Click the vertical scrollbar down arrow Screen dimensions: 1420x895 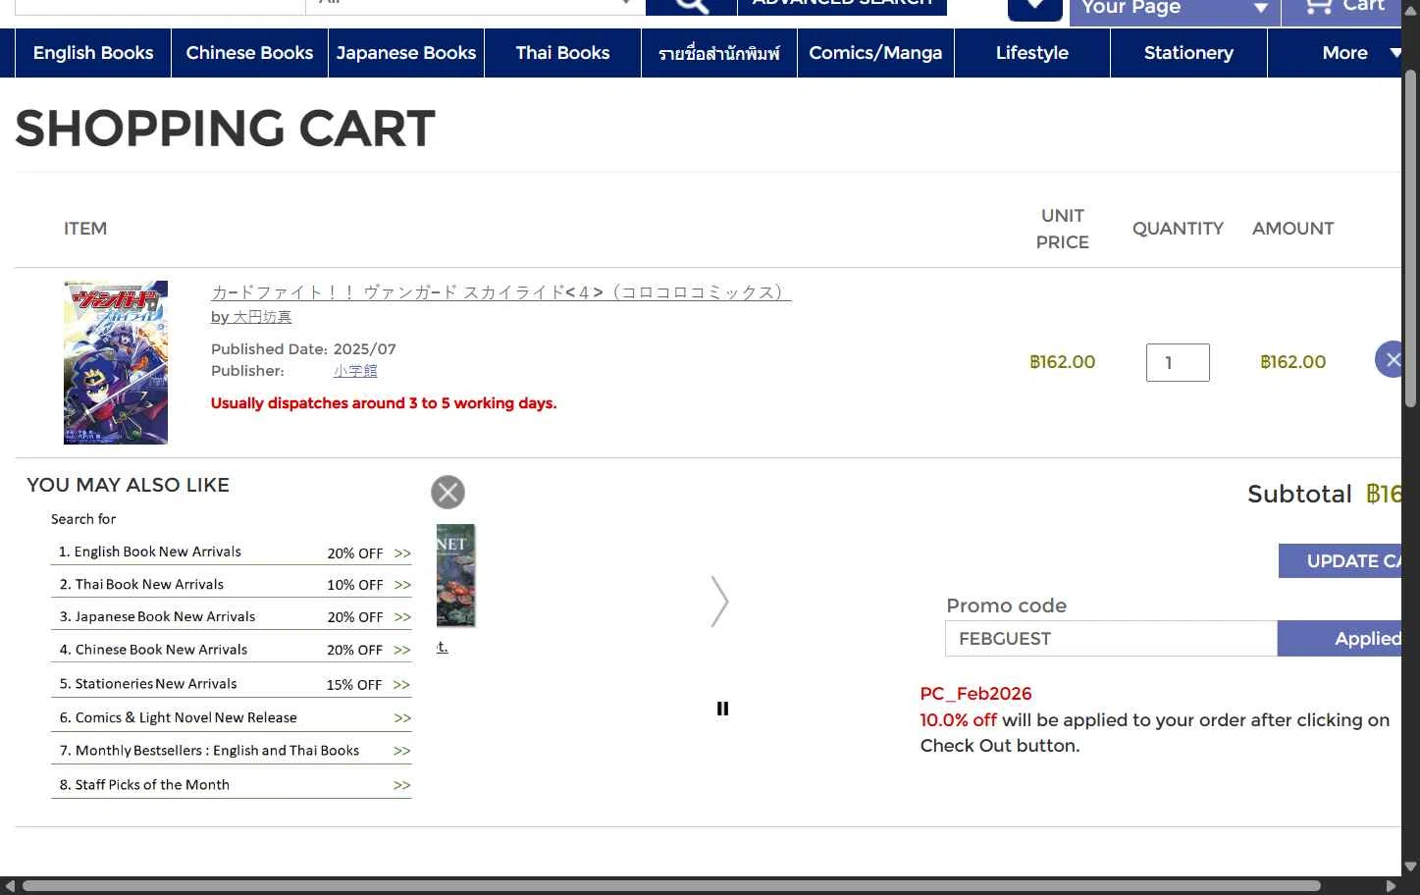(1410, 867)
